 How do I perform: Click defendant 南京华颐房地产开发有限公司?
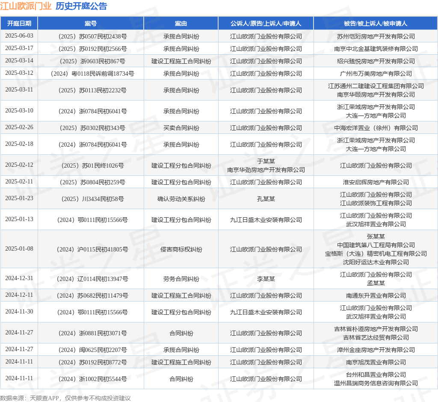[376, 95]
